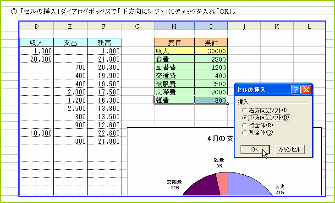335x203 pixels.
Task: Select the 被服費 cell
Action: (x=174, y=83)
